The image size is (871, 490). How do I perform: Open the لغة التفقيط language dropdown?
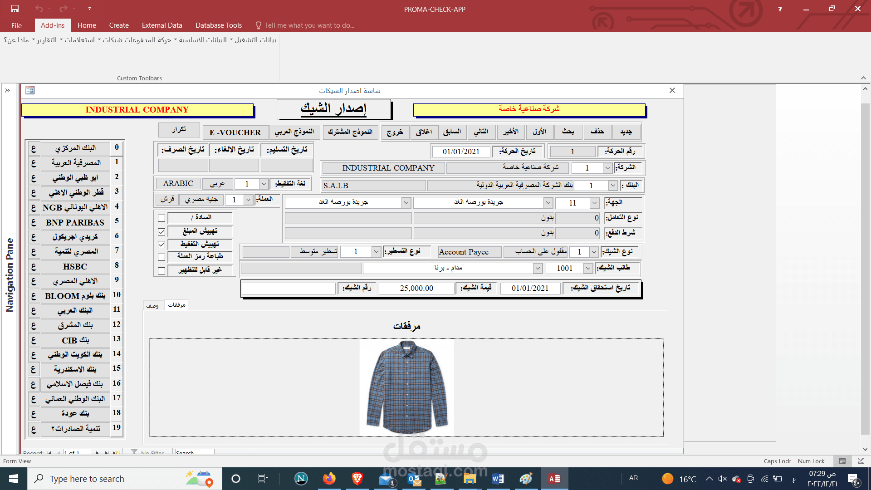coord(264,184)
